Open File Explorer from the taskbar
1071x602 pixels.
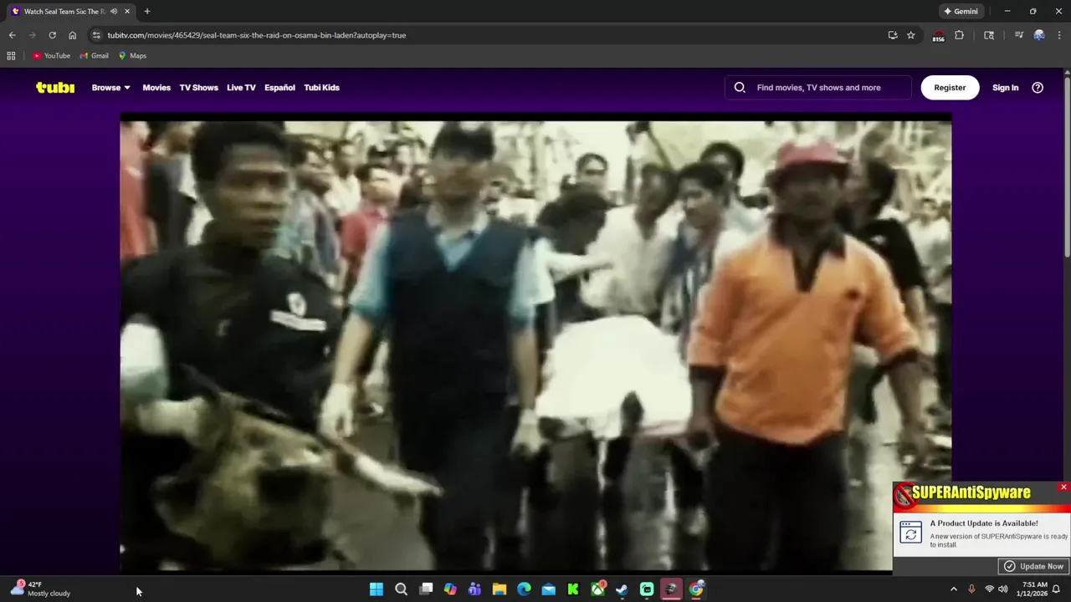tap(500, 589)
